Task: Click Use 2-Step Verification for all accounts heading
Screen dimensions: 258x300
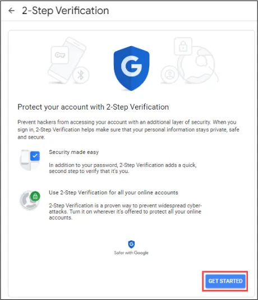Action: [x=113, y=193]
